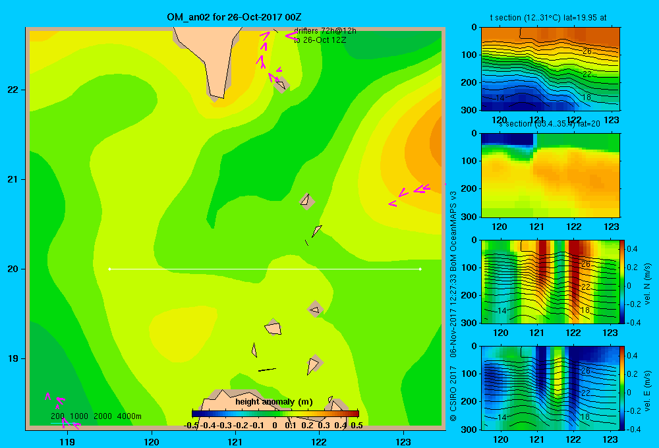The width and height of the screenshot is (659, 448).
Task: Click the "26" contour label in temperature section
Action: [x=587, y=51]
